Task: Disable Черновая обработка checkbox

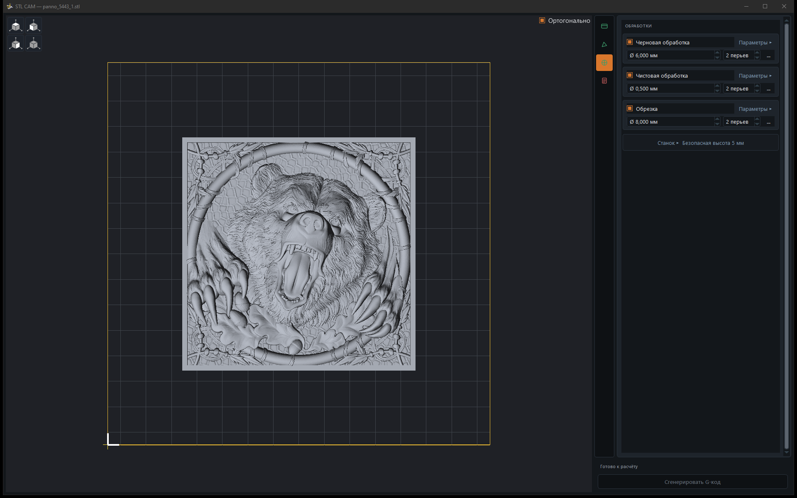Action: tap(630, 42)
